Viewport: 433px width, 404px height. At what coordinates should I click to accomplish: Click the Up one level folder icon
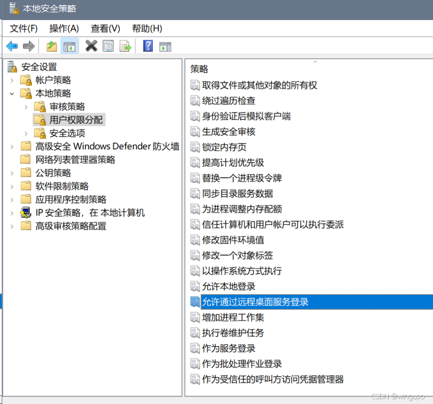pos(52,46)
